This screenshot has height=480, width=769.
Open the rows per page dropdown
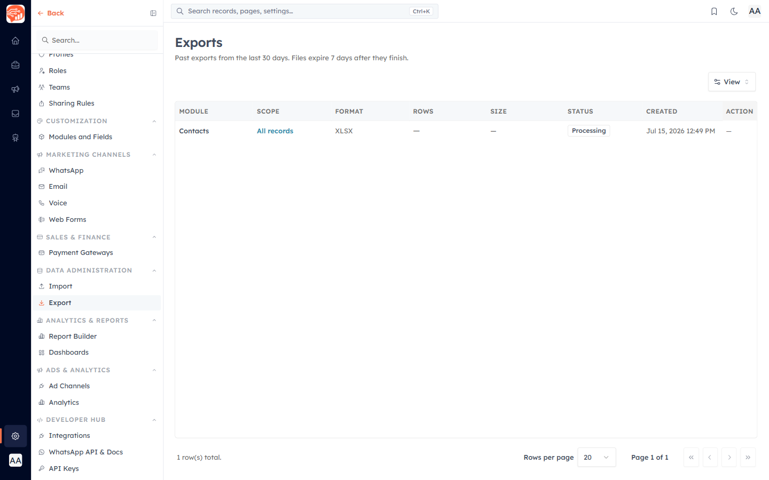tap(597, 457)
